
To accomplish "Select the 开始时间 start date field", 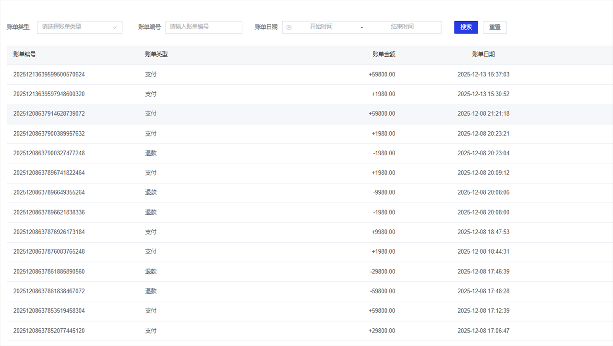I will (321, 27).
